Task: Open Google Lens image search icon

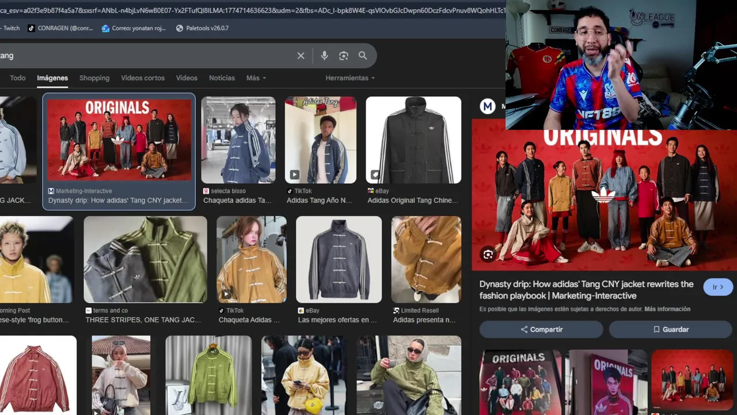Action: [344, 55]
